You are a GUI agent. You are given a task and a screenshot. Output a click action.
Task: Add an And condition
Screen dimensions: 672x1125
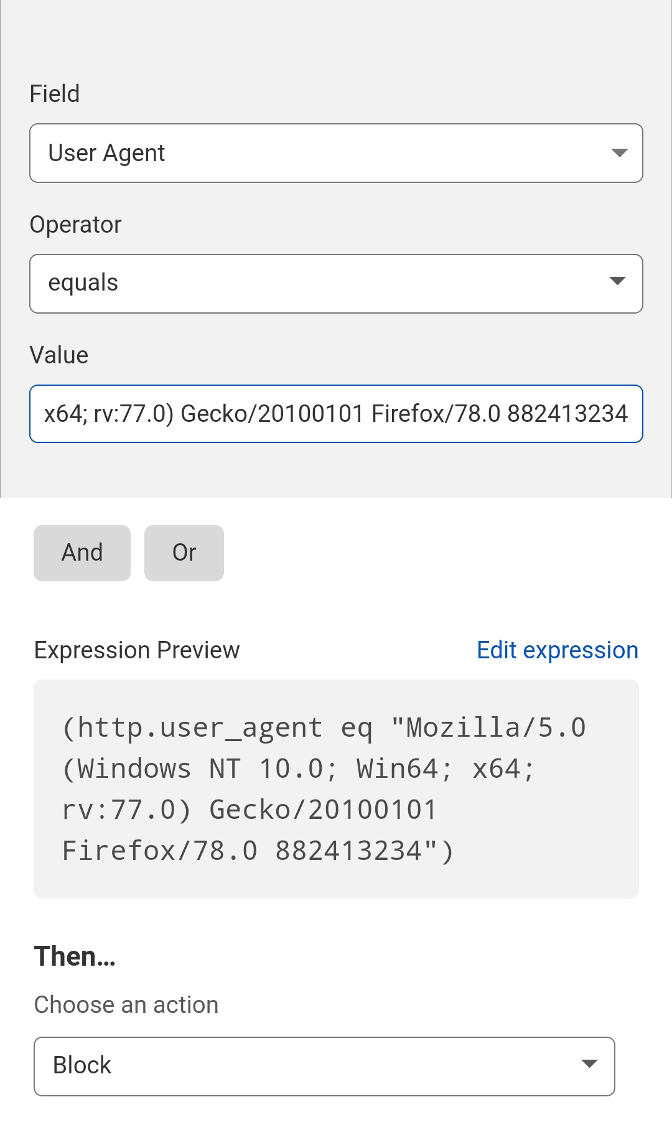coord(82,553)
